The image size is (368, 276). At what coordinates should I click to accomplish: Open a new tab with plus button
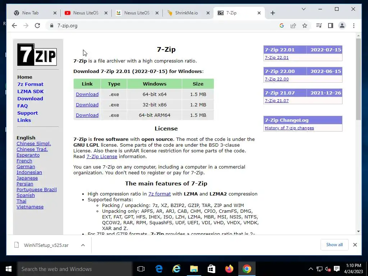[x=272, y=13]
